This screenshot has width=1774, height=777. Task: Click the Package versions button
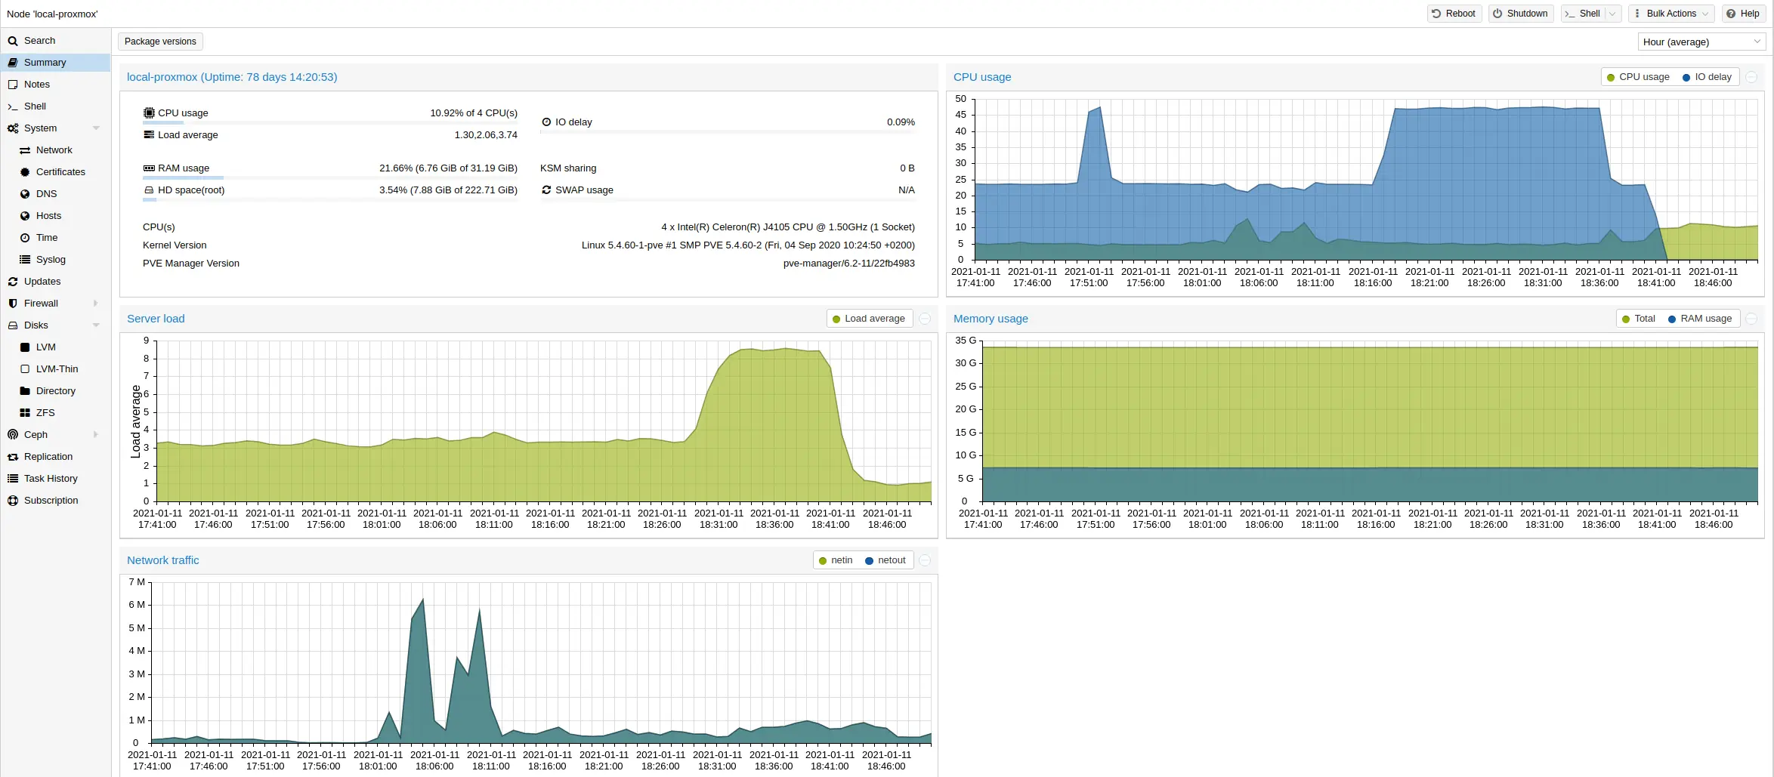(160, 42)
